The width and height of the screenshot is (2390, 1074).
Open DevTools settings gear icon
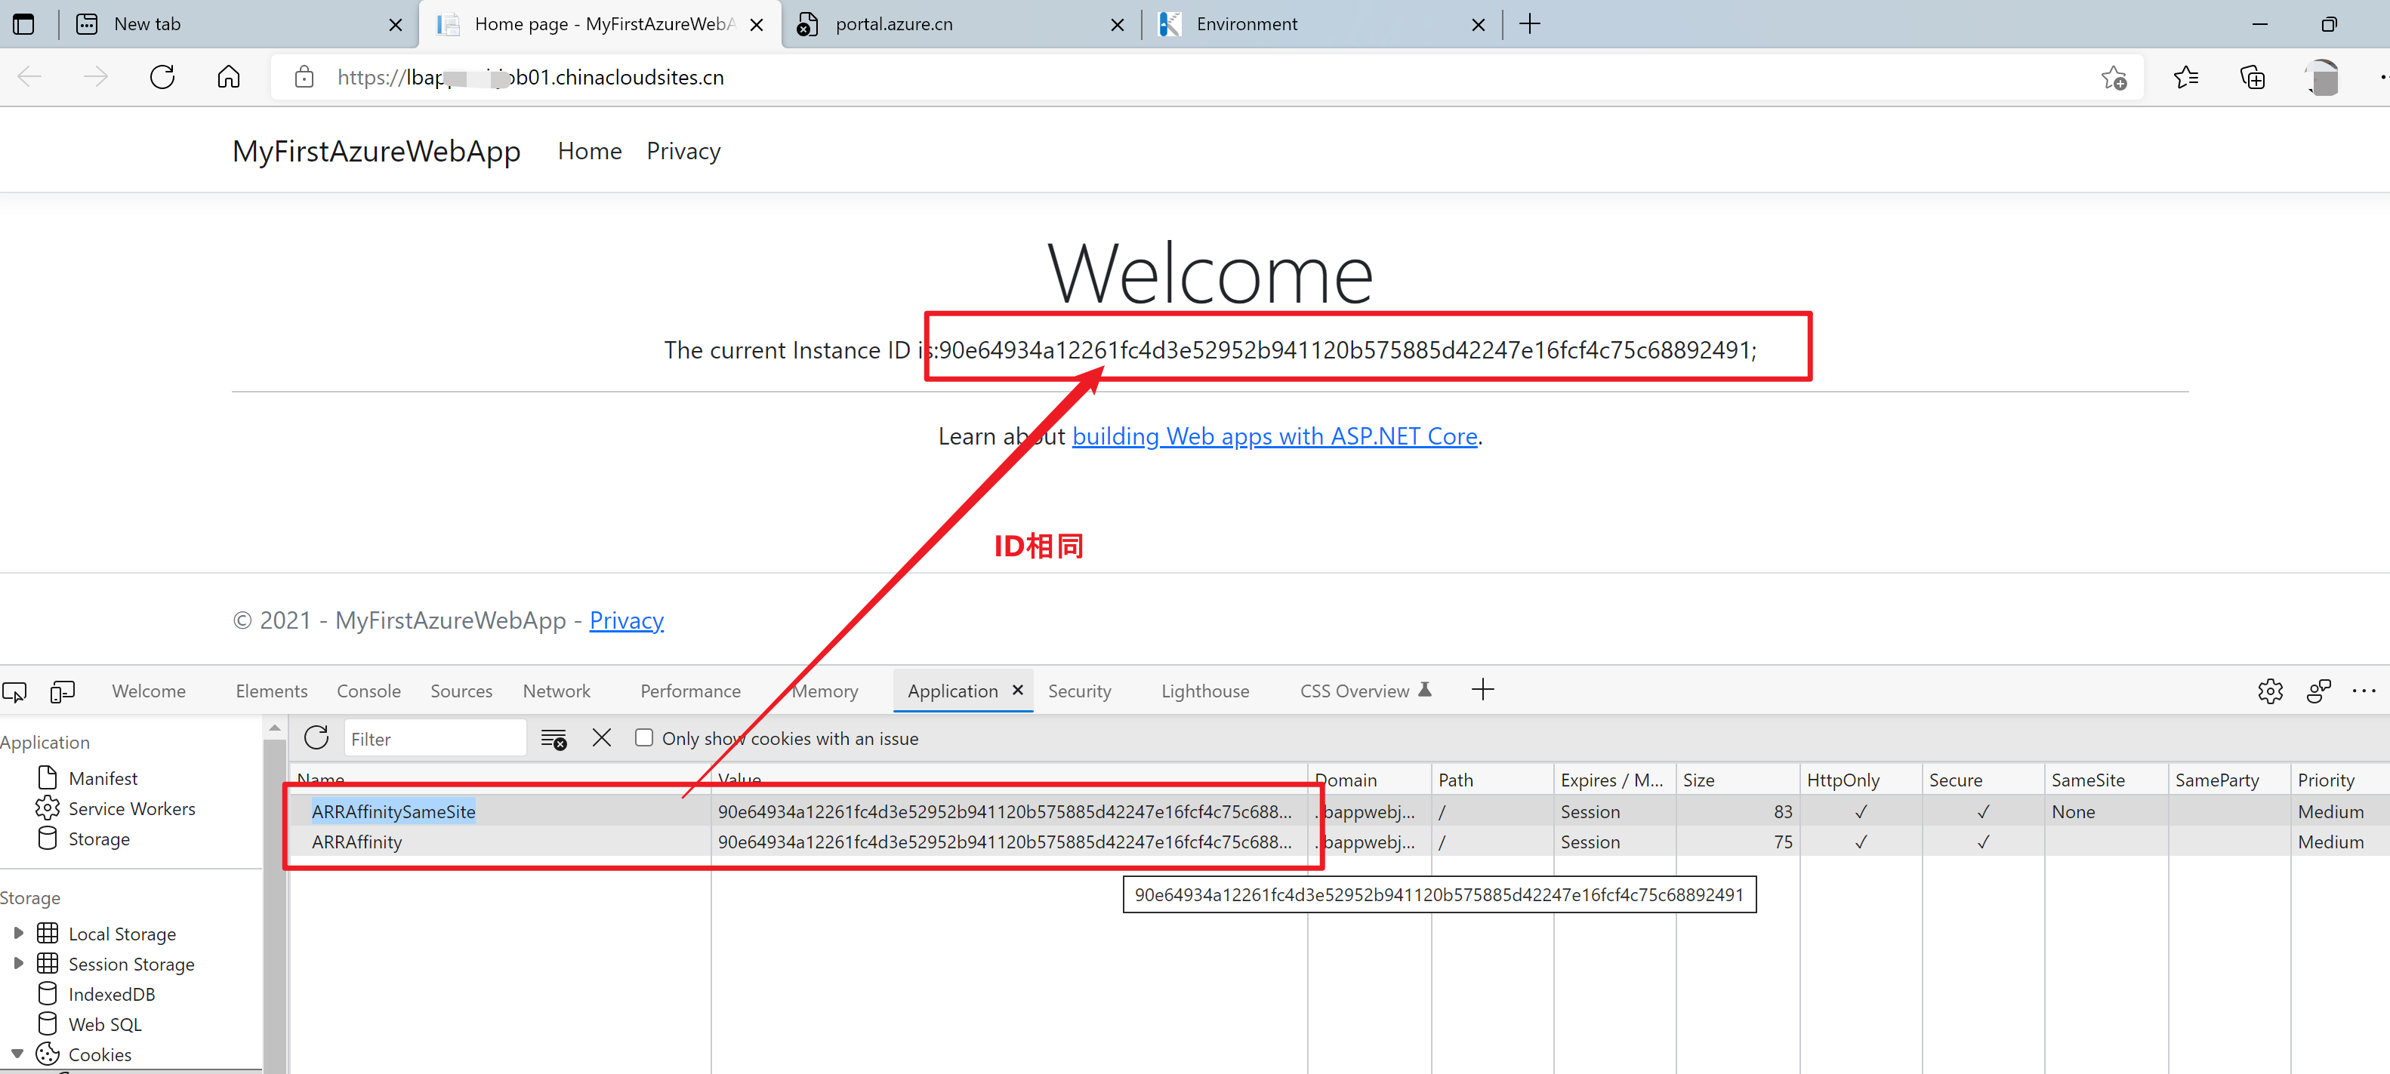click(2269, 691)
